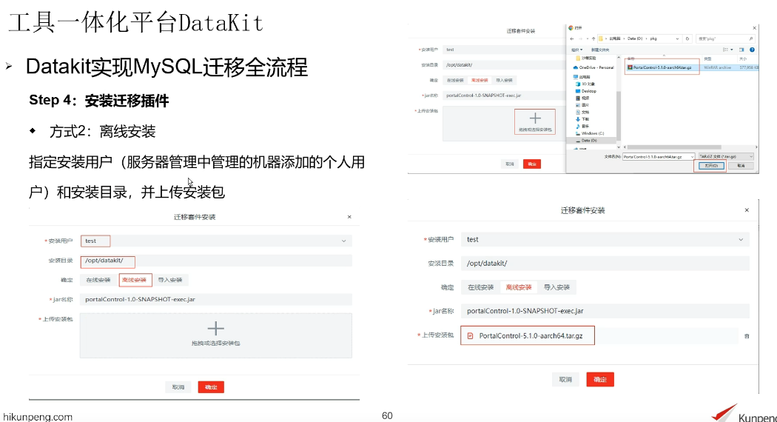Click the plus upload icon in the bottom-left dialog

pyautogui.click(x=215, y=328)
